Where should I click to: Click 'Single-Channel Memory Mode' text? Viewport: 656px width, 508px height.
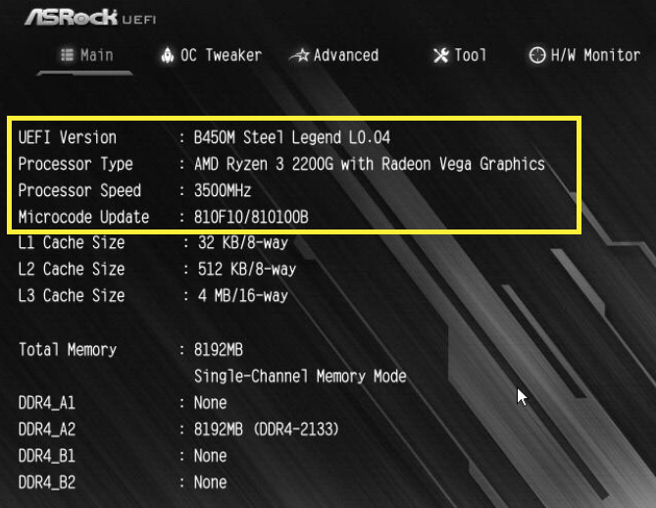[300, 377]
